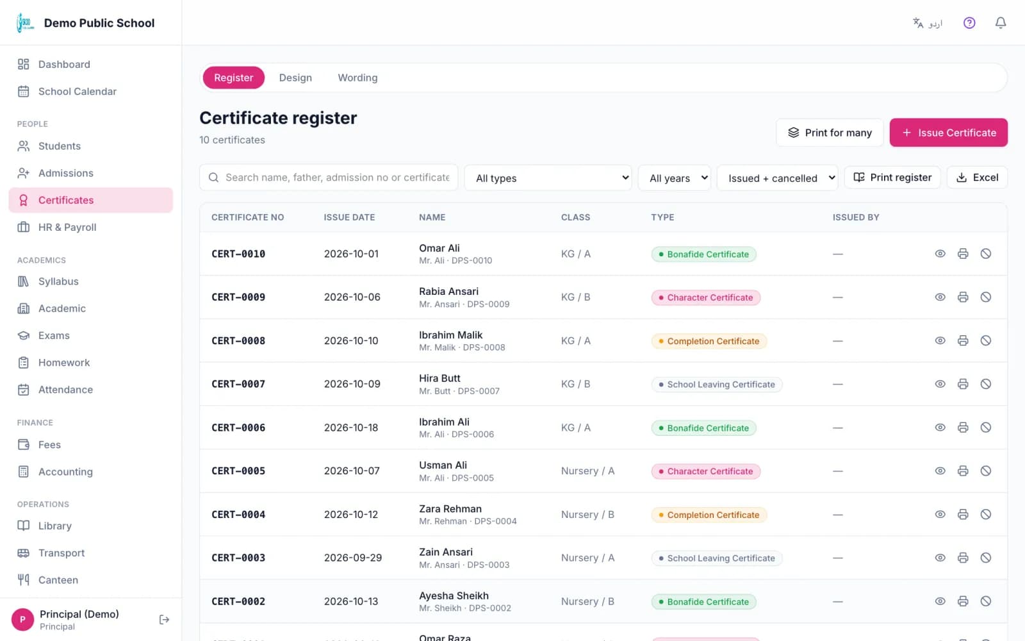View certificate CERT-0009 with eye icon
The height and width of the screenshot is (641, 1025).
pos(940,297)
